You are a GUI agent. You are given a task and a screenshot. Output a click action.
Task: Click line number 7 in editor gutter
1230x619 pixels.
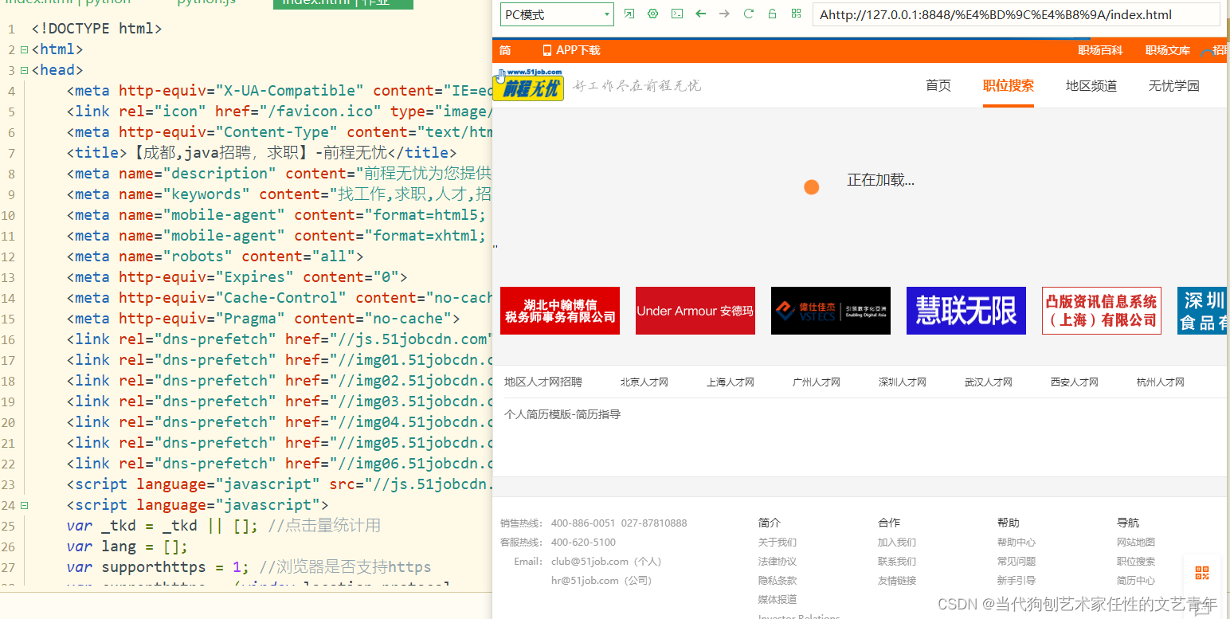pos(11,153)
